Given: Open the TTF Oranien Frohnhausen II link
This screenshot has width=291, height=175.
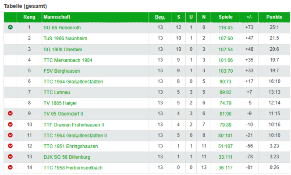Looking at the screenshot, I should click(74, 125).
